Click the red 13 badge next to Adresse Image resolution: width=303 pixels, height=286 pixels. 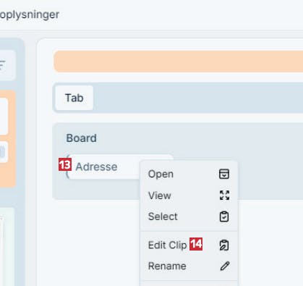pos(65,164)
